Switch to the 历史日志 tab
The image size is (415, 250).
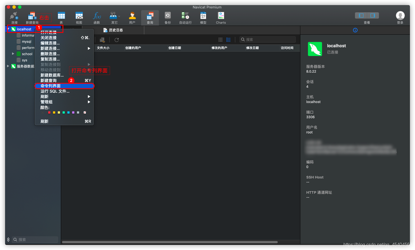[x=113, y=30]
